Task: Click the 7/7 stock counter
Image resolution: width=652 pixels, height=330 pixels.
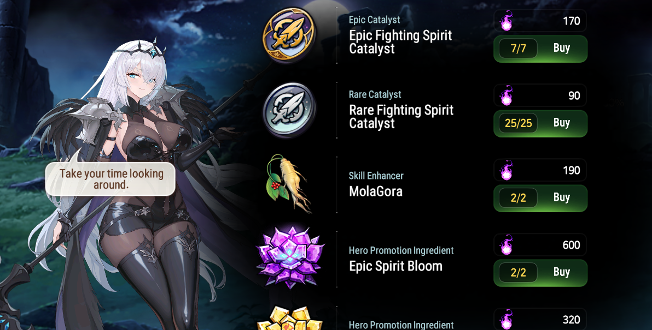Action: pos(518,49)
